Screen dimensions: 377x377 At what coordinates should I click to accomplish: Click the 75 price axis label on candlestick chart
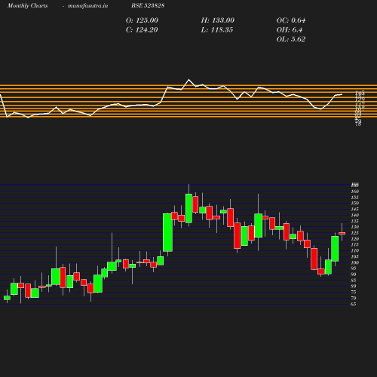pos(354,292)
